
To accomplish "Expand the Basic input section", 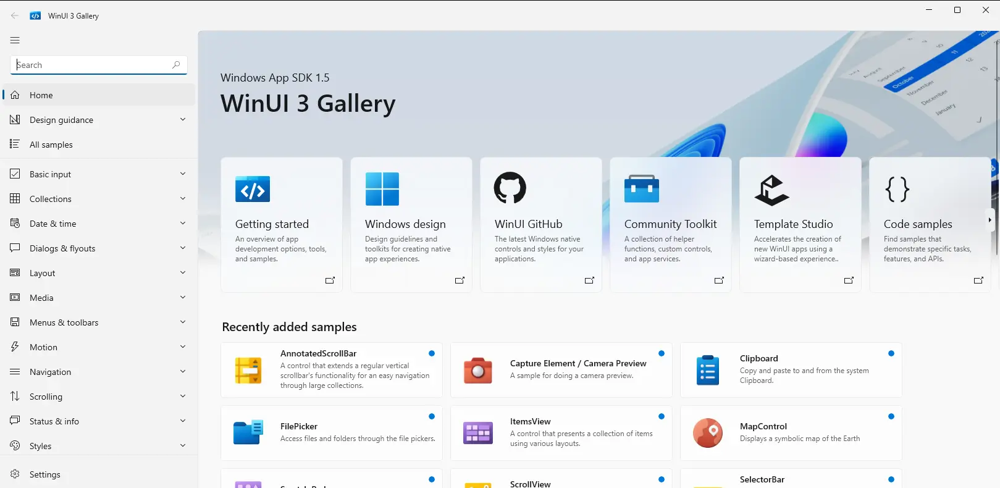I will [x=183, y=174].
